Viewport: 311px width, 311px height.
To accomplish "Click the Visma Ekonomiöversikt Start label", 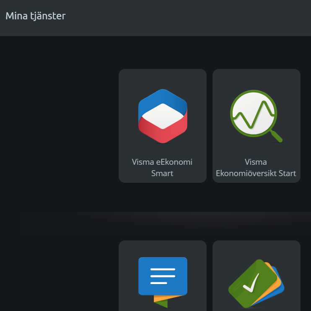I will pos(256,167).
